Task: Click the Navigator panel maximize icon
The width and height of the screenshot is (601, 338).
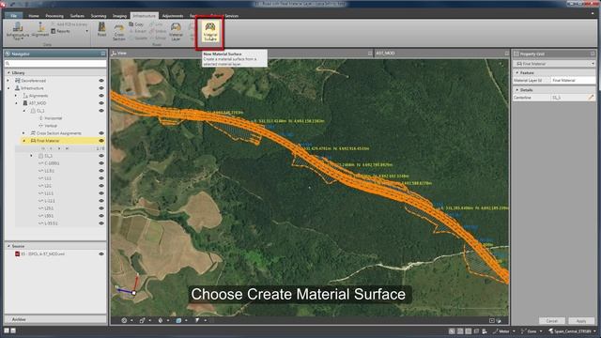Action: coord(102,54)
